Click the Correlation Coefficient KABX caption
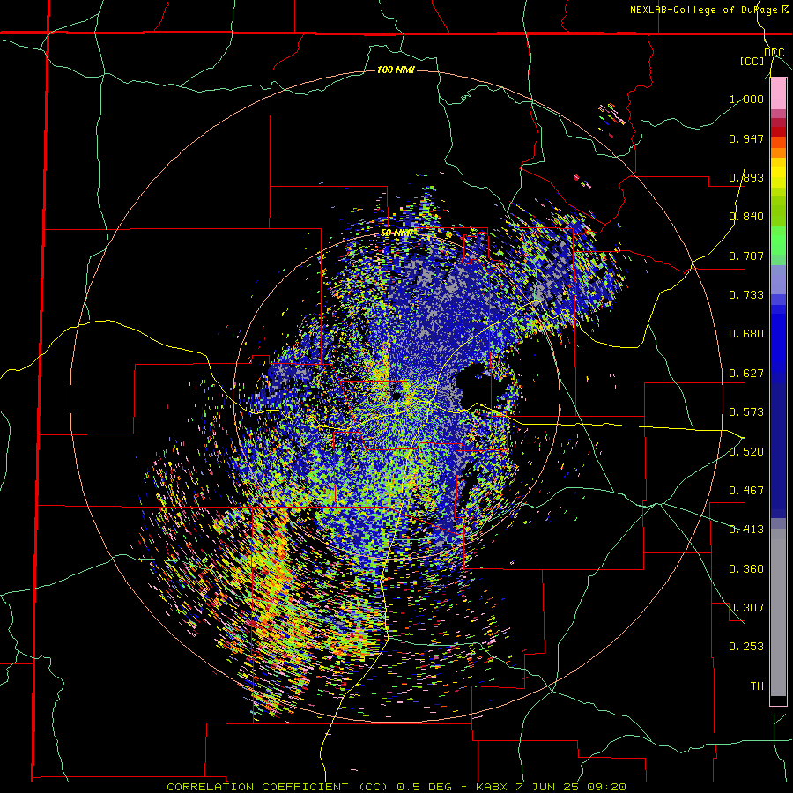Image resolution: width=793 pixels, height=793 pixels. [x=396, y=787]
